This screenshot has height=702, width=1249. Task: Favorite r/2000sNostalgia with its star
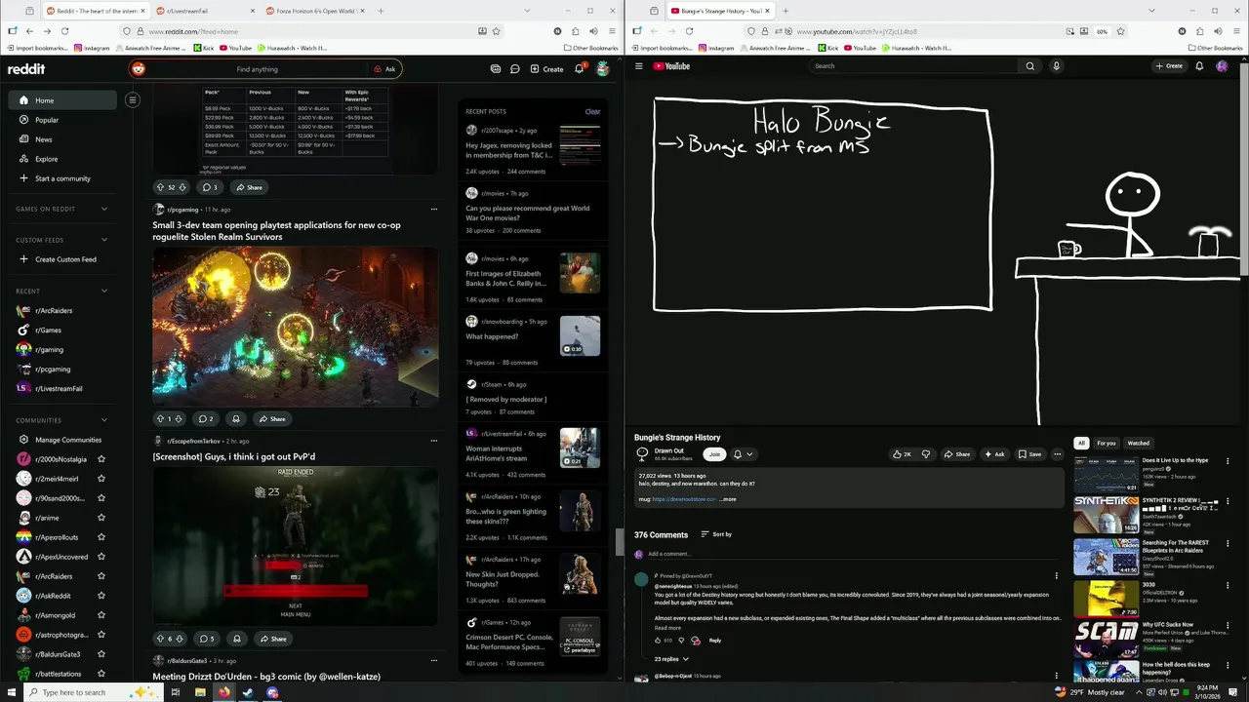tap(101, 459)
